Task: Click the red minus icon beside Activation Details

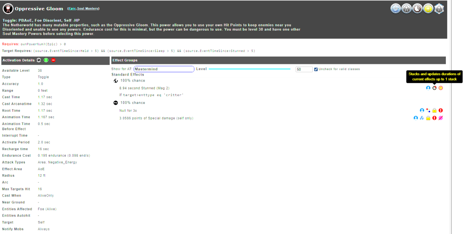Action: [x=53, y=60]
